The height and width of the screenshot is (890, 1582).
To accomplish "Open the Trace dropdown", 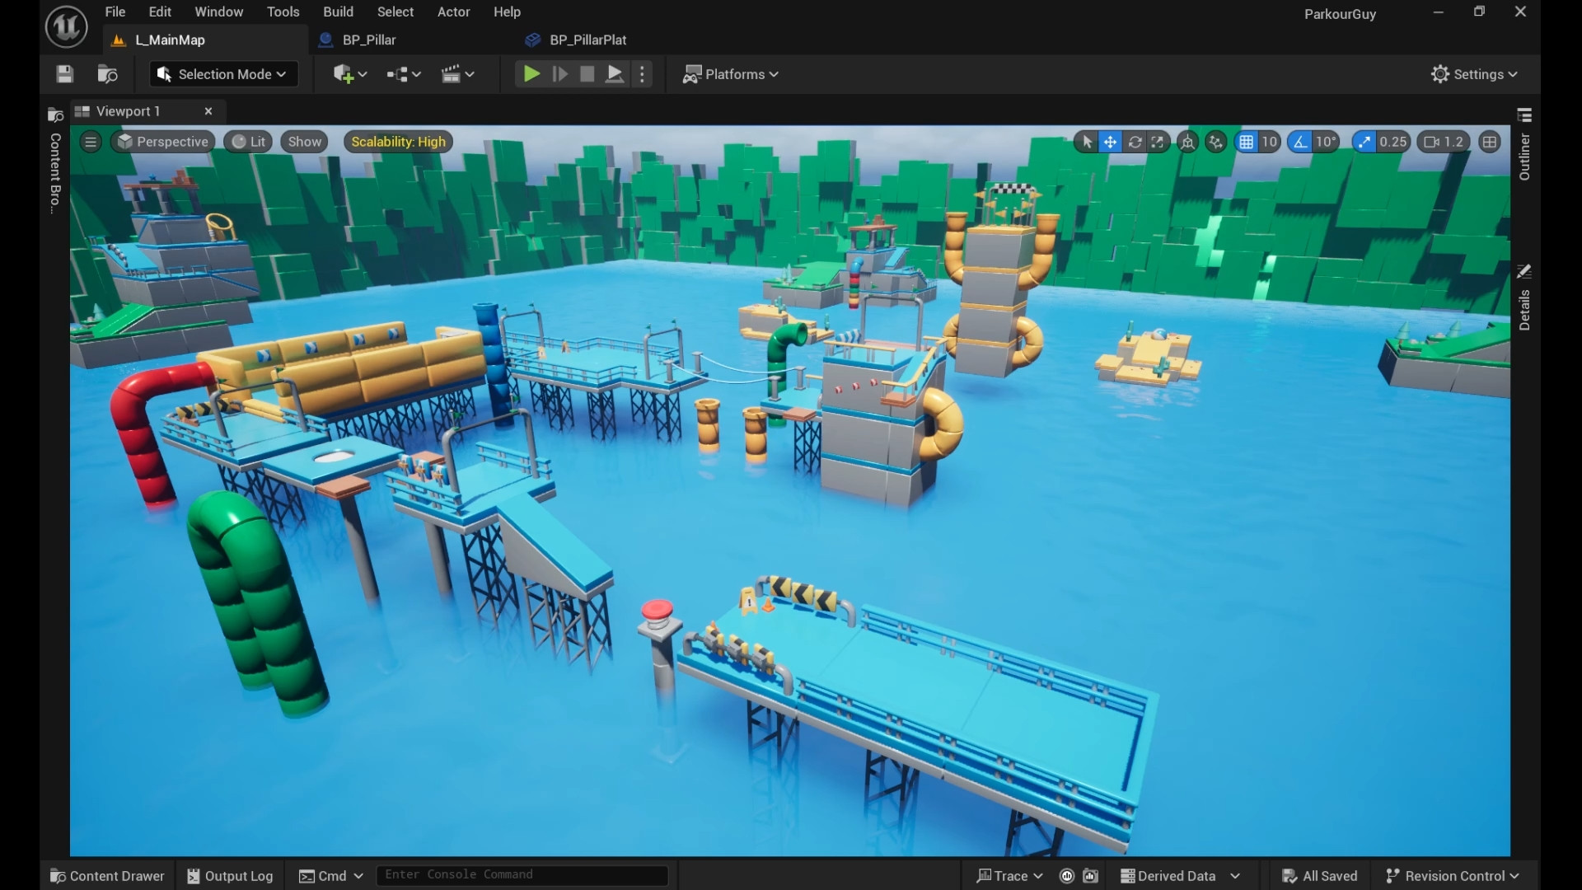I will (x=1010, y=876).
